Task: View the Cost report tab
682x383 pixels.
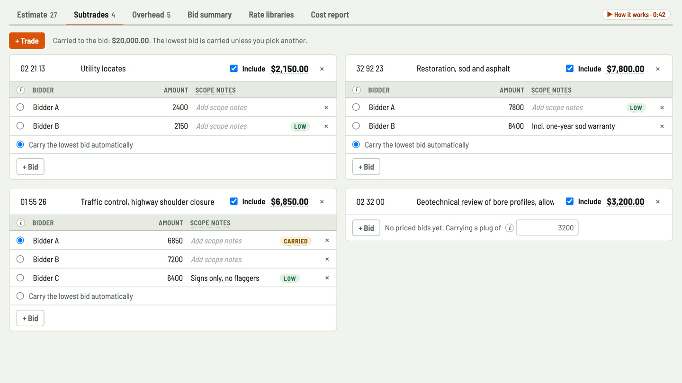Action: point(330,15)
